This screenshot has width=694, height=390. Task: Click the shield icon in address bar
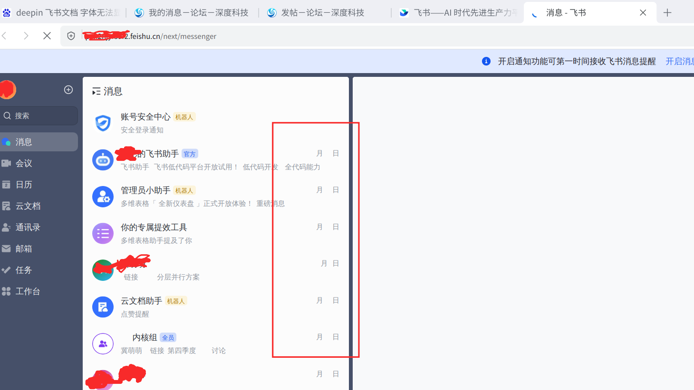point(71,36)
